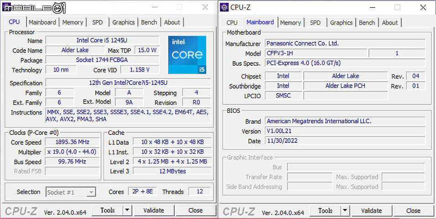Open Memory tab in right window
Image resolution: width=436 pixels, height=219 pixels.
coord(291,22)
